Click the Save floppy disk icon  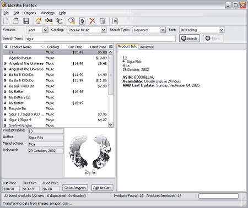[x=26, y=21]
